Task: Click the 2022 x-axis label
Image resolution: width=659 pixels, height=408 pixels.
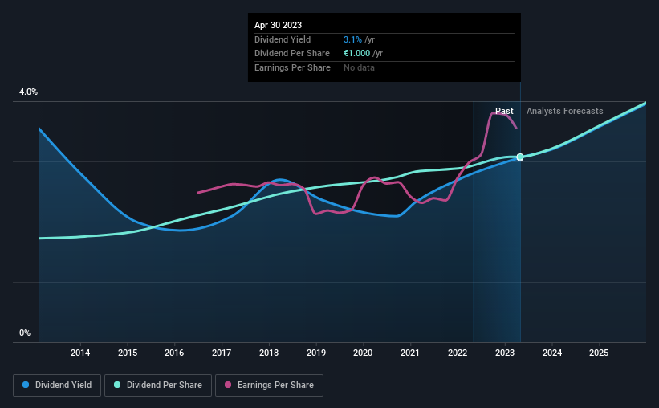Action: coord(458,353)
